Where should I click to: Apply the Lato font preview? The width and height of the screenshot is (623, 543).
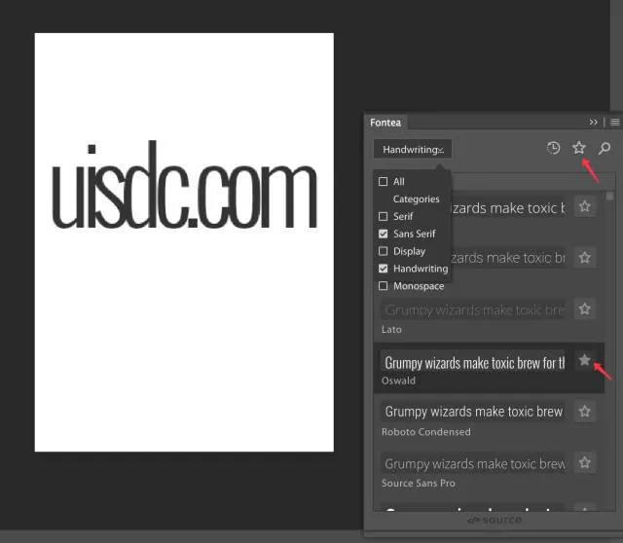[474, 309]
